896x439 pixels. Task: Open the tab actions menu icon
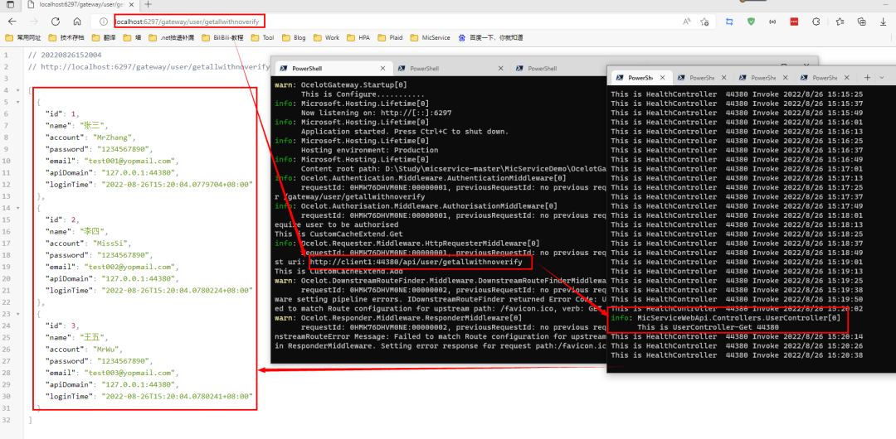tap(10, 5)
